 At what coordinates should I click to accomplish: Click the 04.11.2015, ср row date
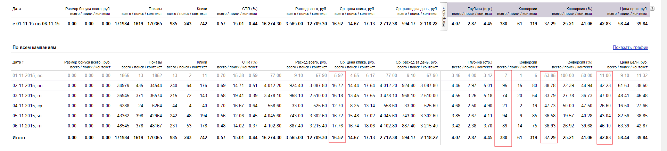(27, 106)
